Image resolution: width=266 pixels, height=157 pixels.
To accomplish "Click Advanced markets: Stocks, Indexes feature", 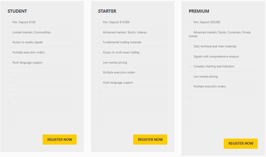I will pos(125,32).
